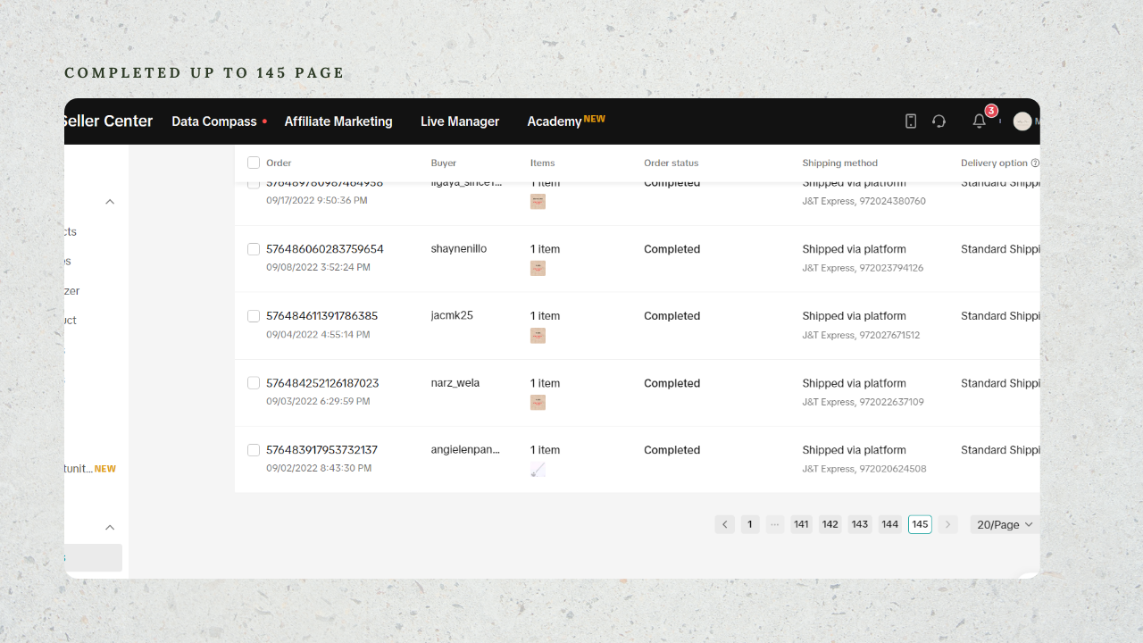Click the Order status column header
This screenshot has width=1143, height=643.
point(672,163)
